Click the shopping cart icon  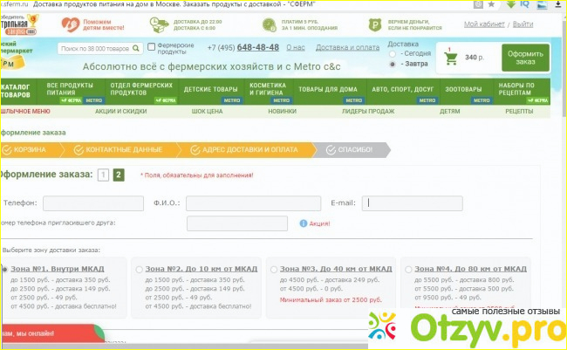(451, 58)
